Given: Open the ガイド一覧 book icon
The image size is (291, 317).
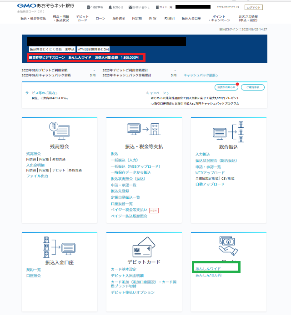Looking at the screenshot, I should 157,7.
